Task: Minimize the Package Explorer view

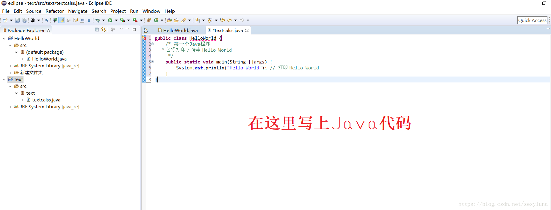Action: point(127,29)
